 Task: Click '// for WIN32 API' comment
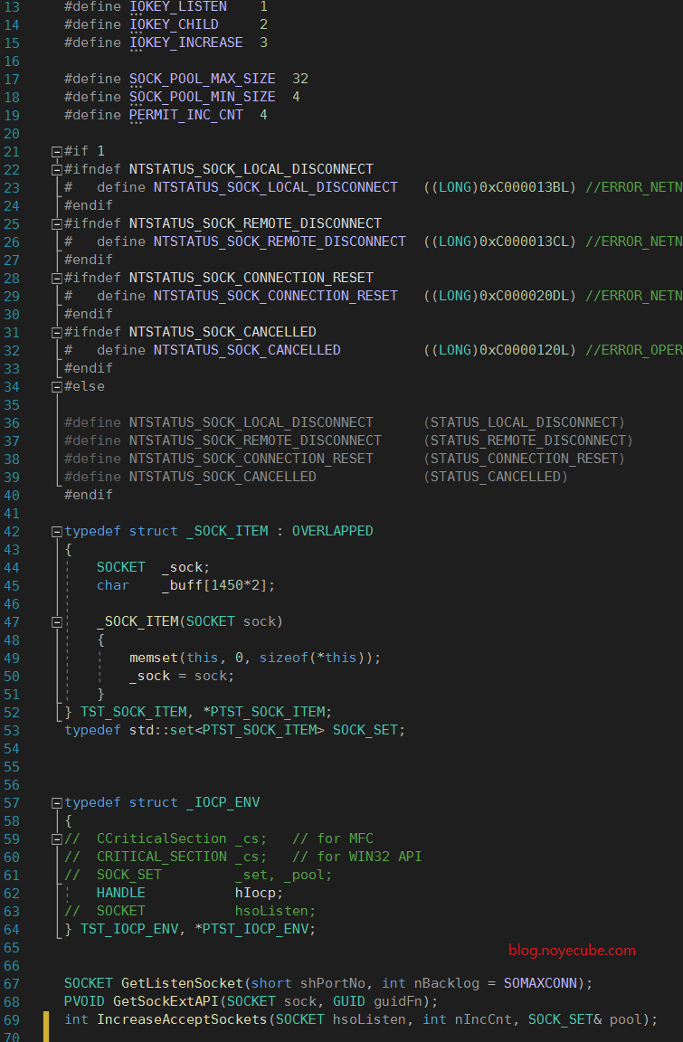coord(356,856)
